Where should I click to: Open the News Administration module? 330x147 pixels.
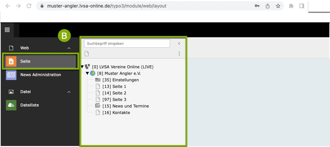click(40, 75)
